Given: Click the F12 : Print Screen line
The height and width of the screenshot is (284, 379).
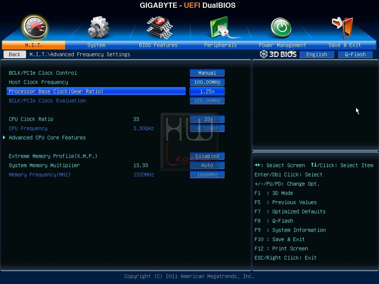Looking at the screenshot, I should click(281, 248).
